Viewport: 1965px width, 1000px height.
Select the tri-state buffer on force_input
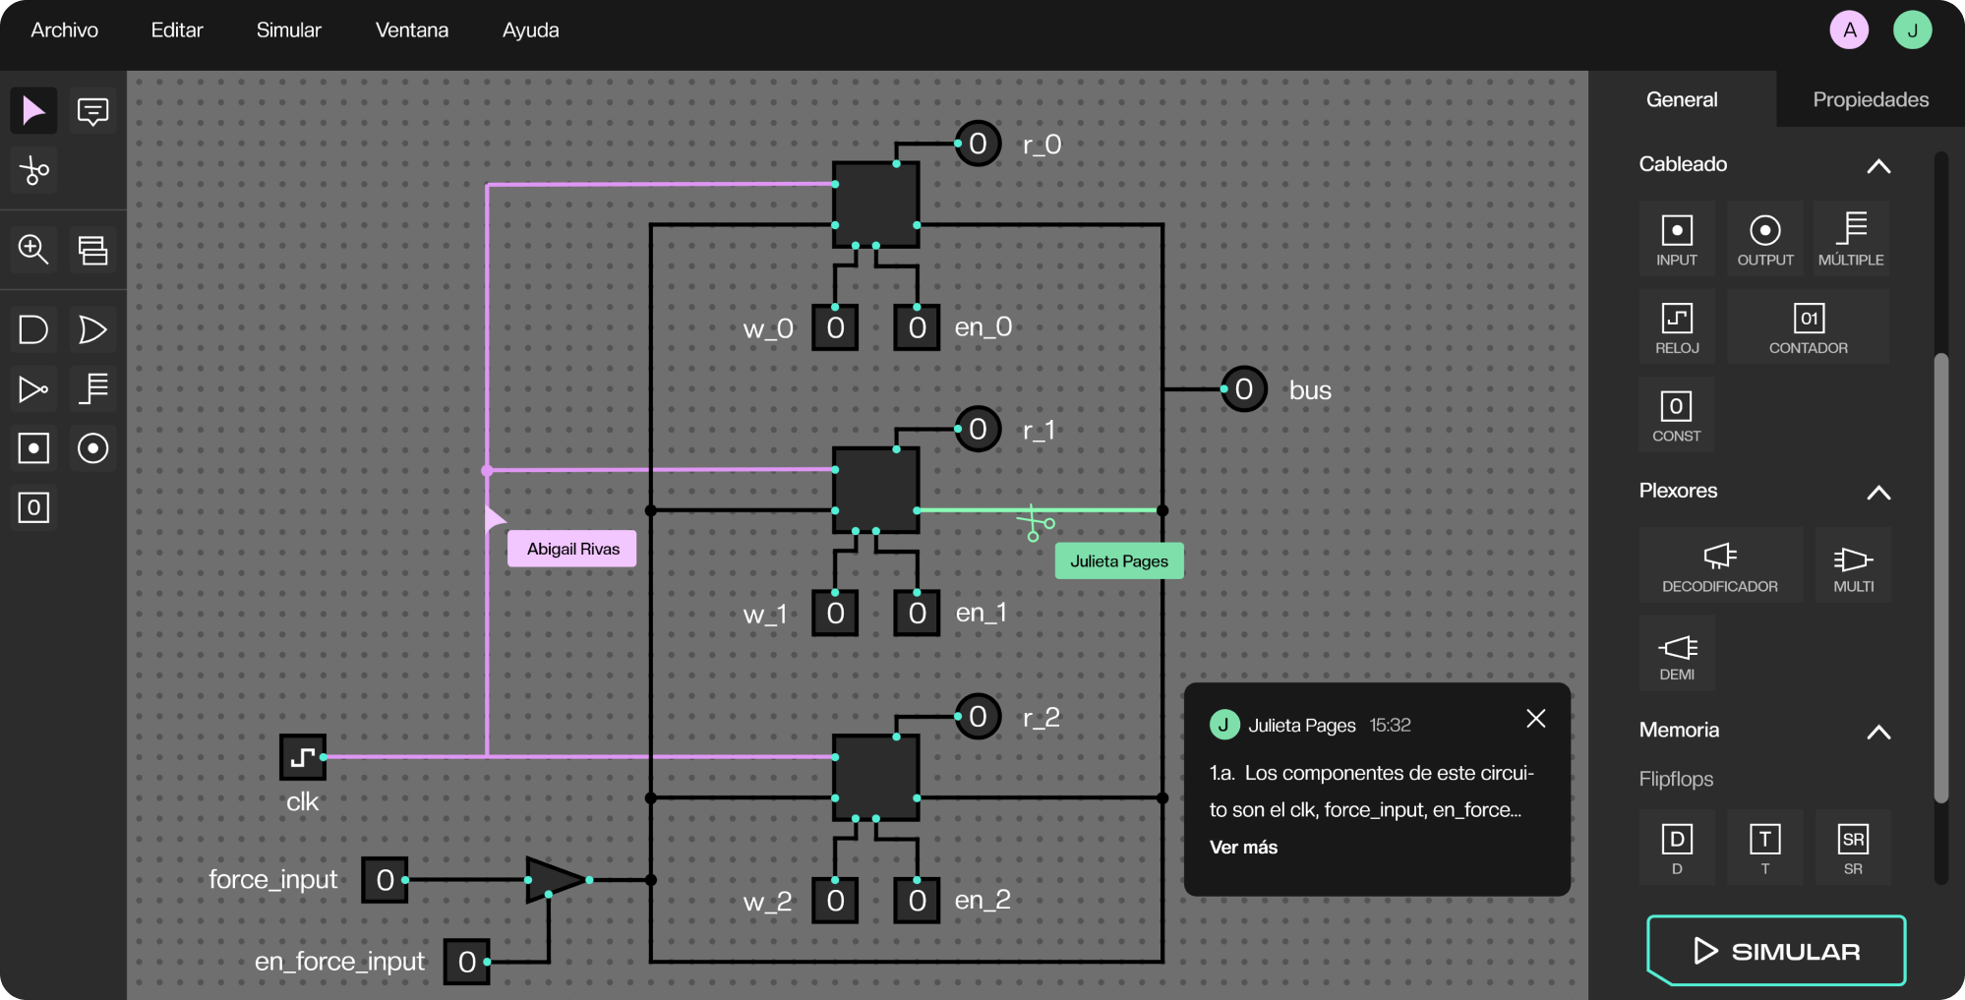(x=557, y=880)
